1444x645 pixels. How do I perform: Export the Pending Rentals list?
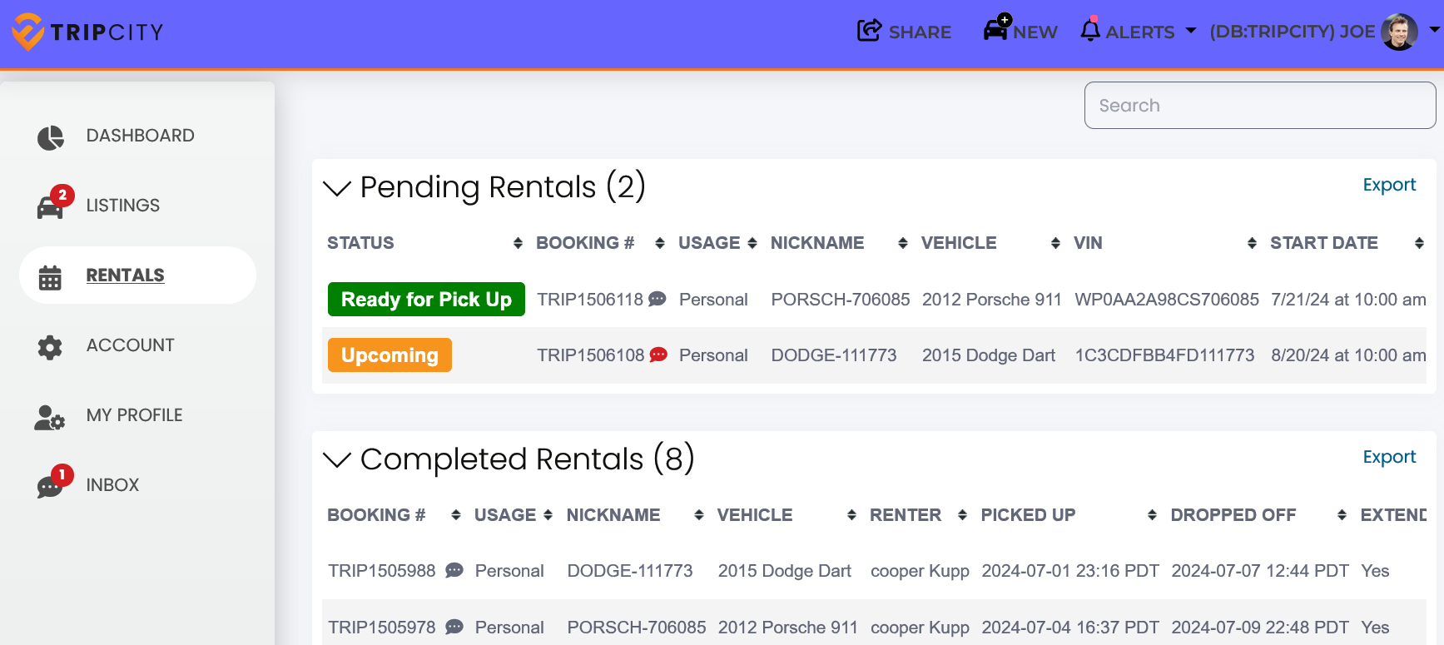[1389, 185]
